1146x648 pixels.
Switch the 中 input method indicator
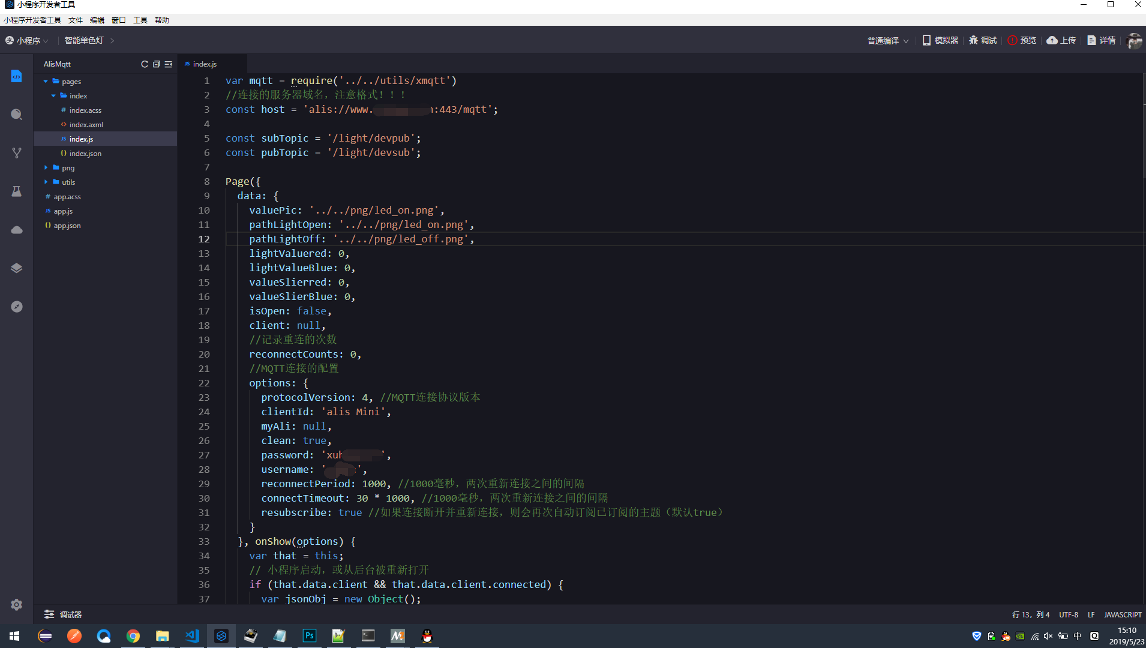point(1078,636)
